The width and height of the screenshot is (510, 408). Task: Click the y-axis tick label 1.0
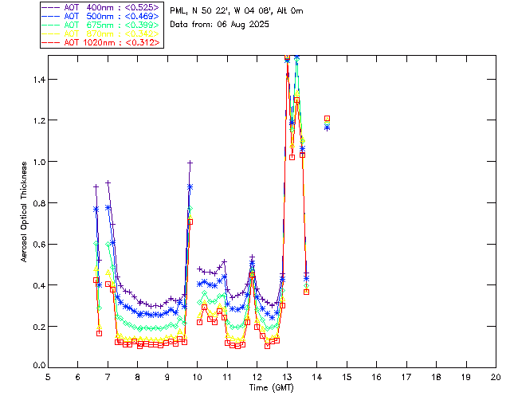39,162
